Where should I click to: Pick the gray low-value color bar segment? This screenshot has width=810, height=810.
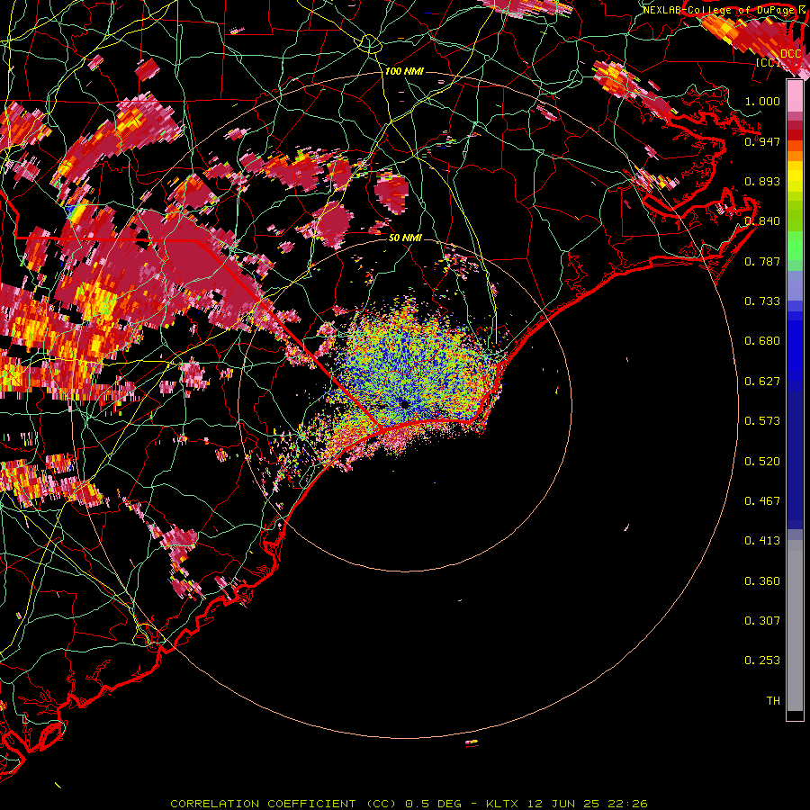point(795,625)
